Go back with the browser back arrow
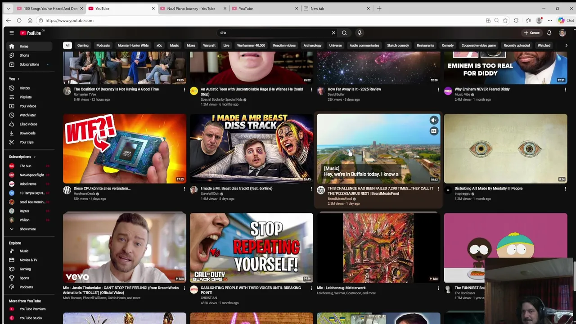This screenshot has height=324, width=576. coord(8,20)
